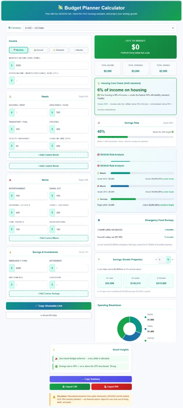Image resolution: width=183 pixels, height=408 pixels.
Task: Select the Monthly income frequency
Action: point(19,50)
